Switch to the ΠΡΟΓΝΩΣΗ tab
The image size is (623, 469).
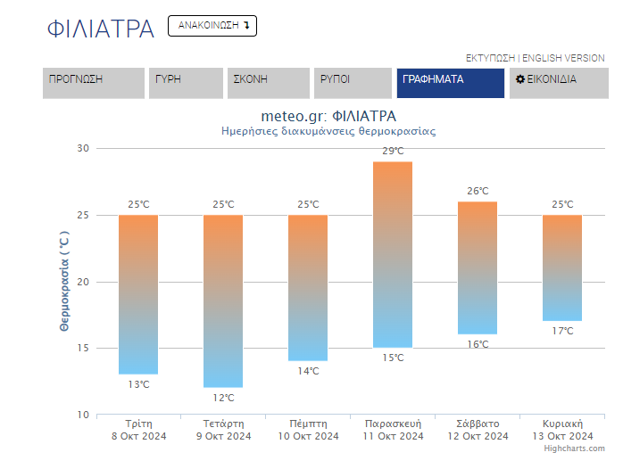click(x=94, y=83)
